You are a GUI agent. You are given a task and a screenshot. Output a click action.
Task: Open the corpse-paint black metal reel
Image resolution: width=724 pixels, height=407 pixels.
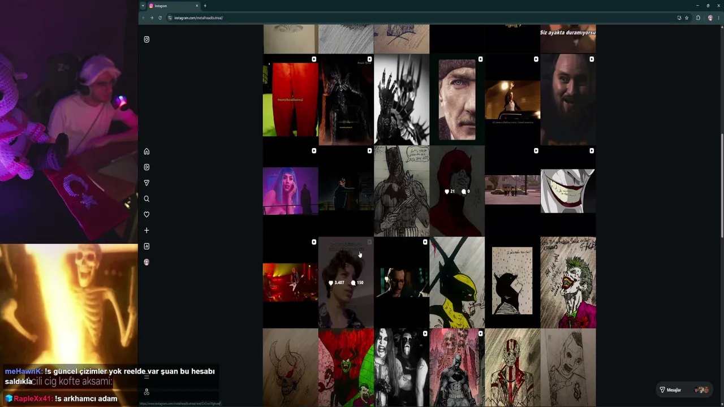[402, 368]
